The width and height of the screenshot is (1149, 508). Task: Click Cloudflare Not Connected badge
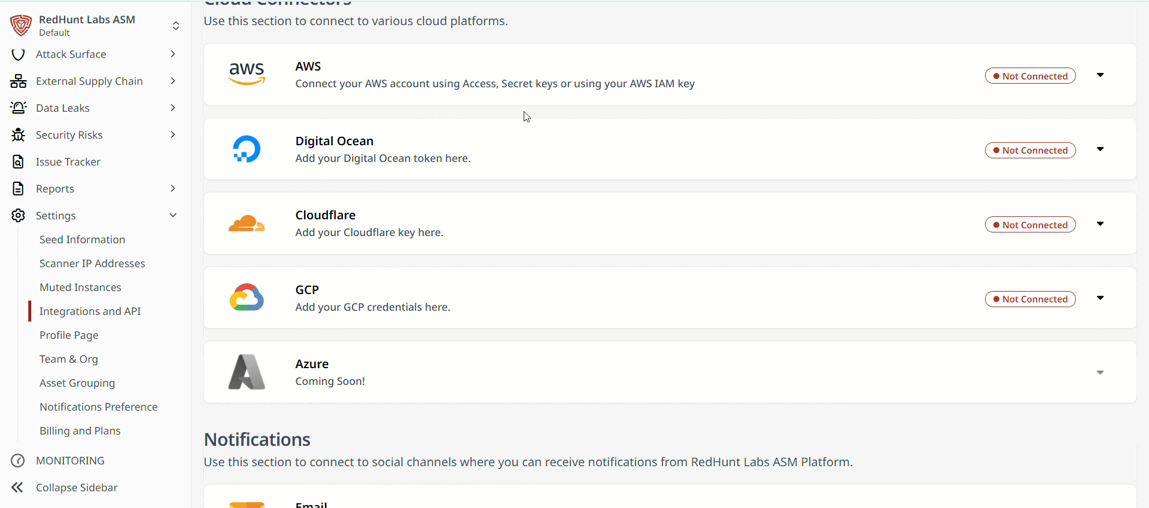(1031, 225)
